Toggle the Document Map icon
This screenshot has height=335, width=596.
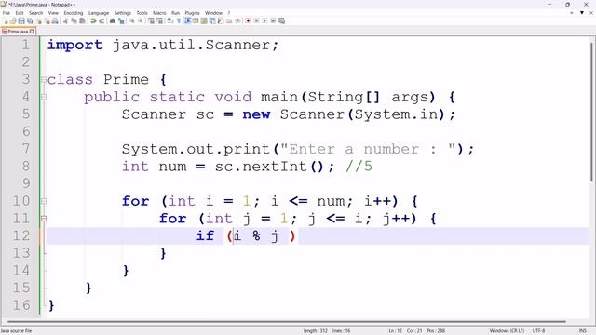coord(204,20)
